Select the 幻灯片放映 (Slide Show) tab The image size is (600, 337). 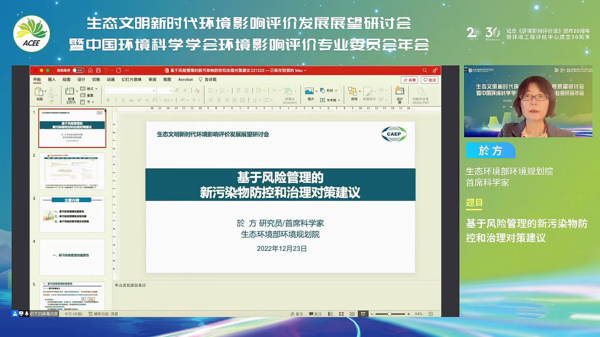pyautogui.click(x=132, y=80)
